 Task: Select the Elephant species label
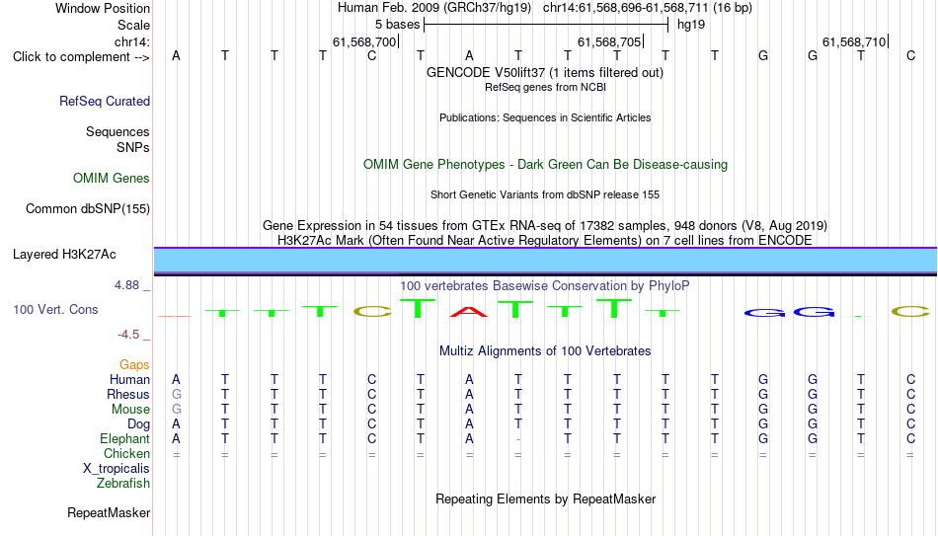(x=124, y=439)
